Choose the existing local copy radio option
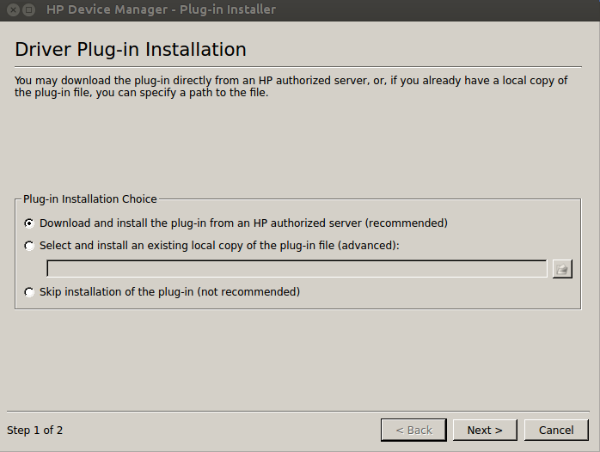The height and width of the screenshot is (452, 600). click(x=29, y=246)
